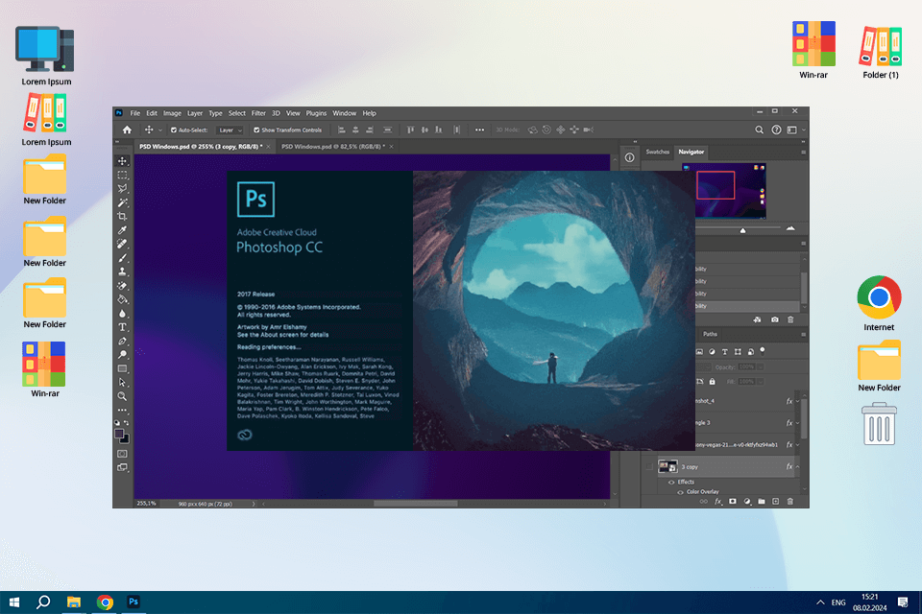Toggle the Lock all padlock icon

(712, 382)
